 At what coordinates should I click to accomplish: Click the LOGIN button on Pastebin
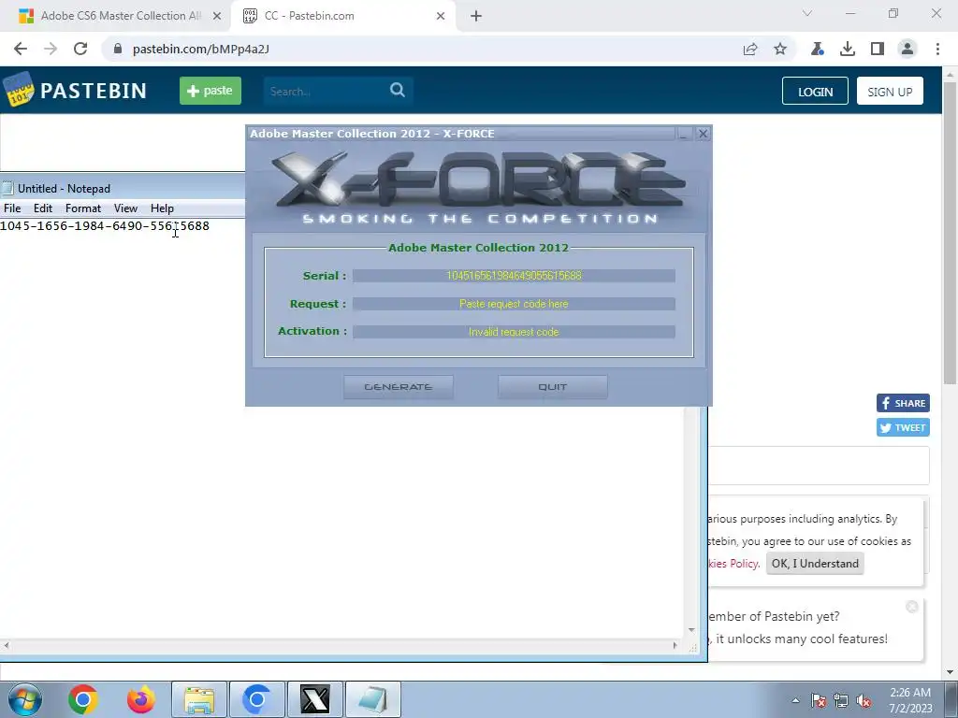coord(815,91)
